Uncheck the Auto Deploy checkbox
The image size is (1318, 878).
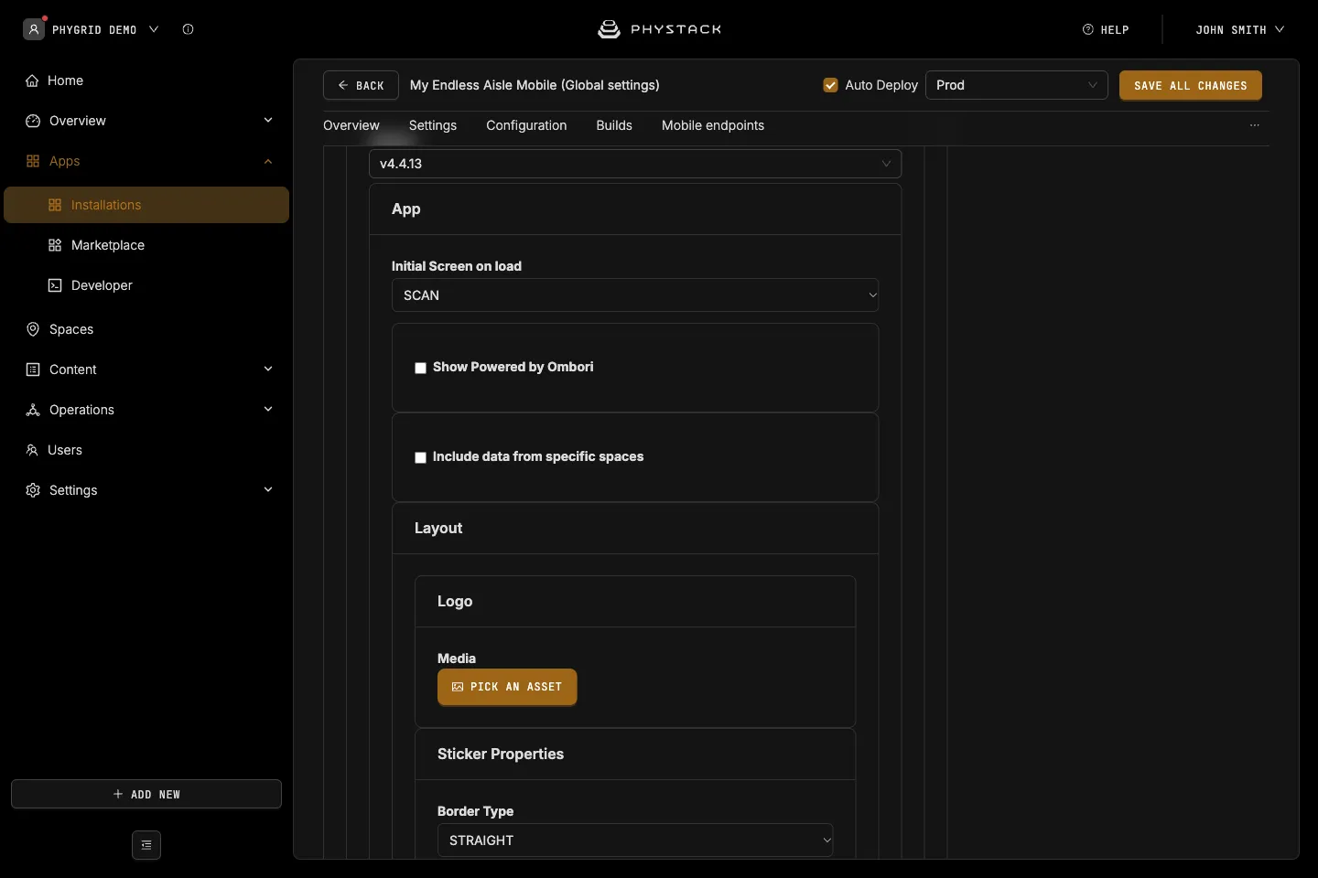click(831, 85)
